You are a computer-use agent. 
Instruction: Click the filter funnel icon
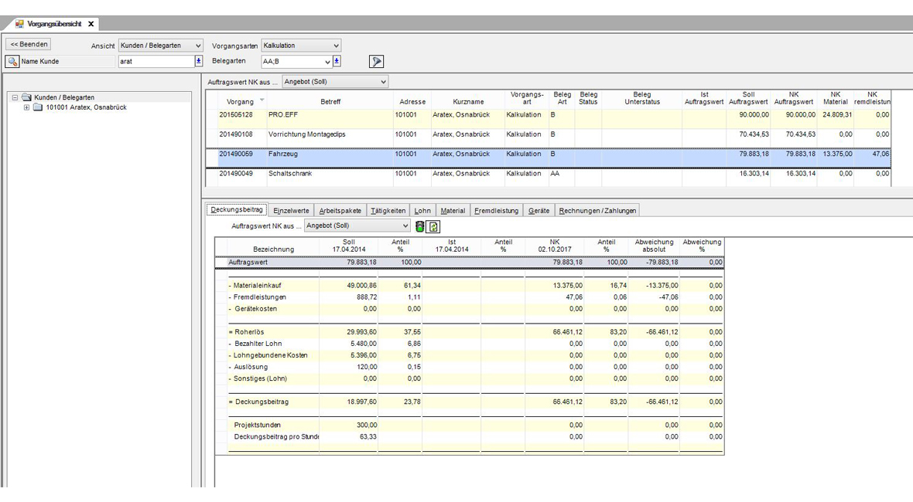[x=376, y=62]
